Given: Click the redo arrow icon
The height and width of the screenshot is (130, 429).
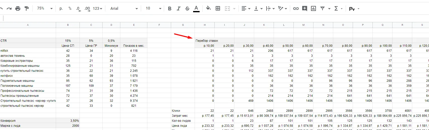Looking at the screenshot, I should point(9,8).
